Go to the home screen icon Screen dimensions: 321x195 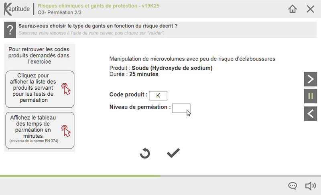[x=293, y=9]
